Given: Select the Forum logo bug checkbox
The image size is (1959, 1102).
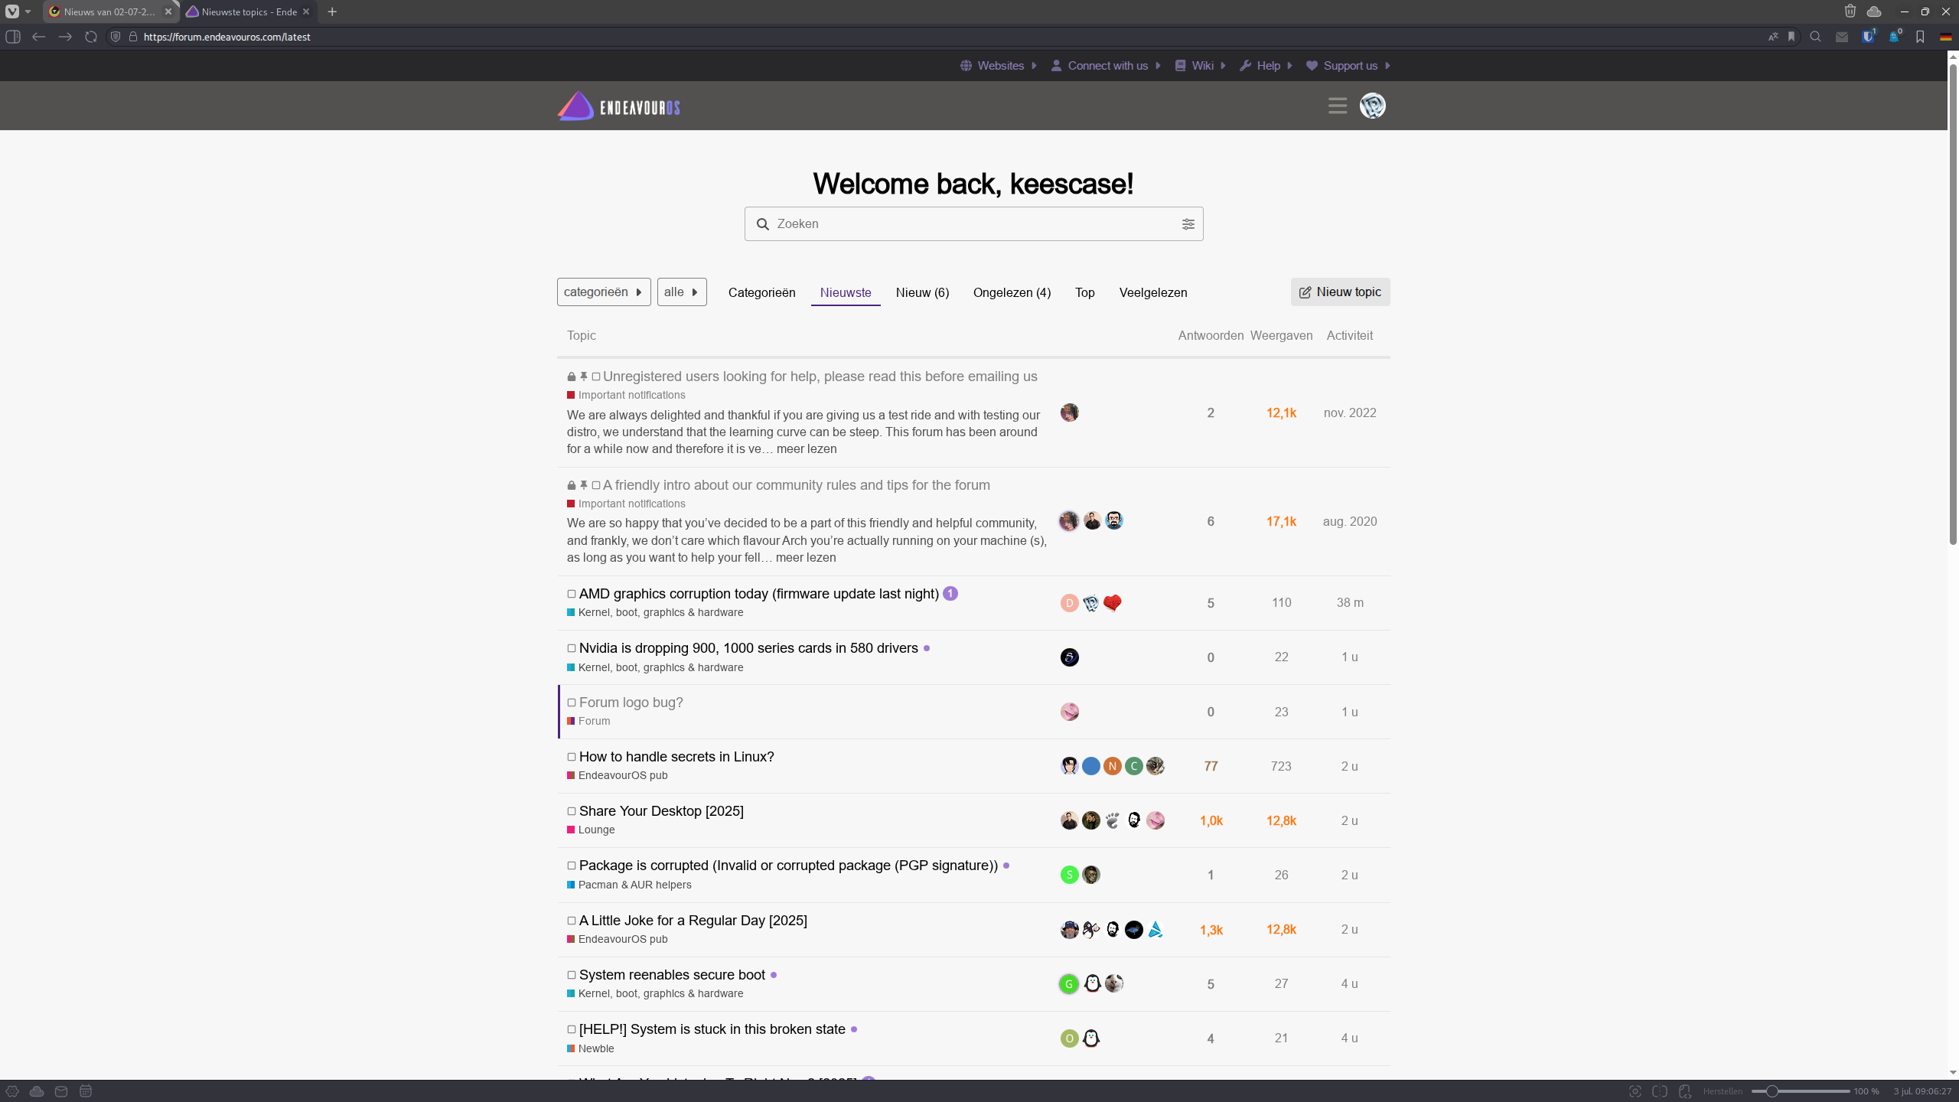Looking at the screenshot, I should (572, 703).
